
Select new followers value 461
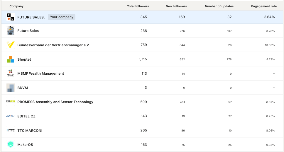(x=182, y=102)
